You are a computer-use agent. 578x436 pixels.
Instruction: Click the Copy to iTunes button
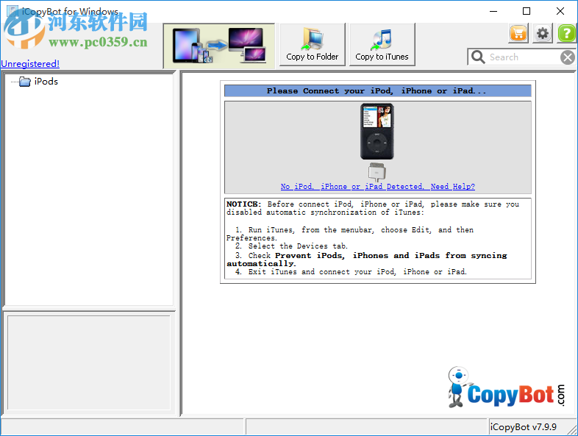pyautogui.click(x=382, y=45)
